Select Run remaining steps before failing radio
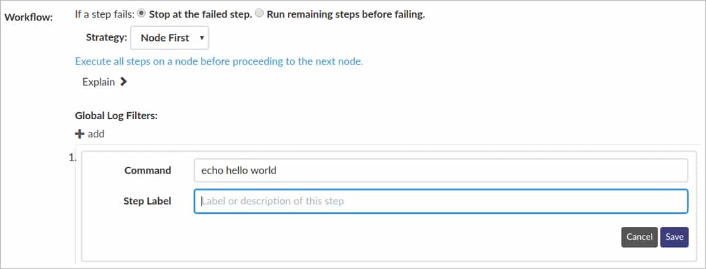Viewport: 706px width, 269px height. 259,14
